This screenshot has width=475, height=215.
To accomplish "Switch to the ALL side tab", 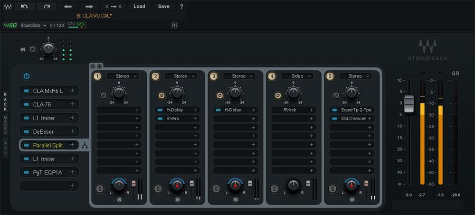I will pos(5,147).
